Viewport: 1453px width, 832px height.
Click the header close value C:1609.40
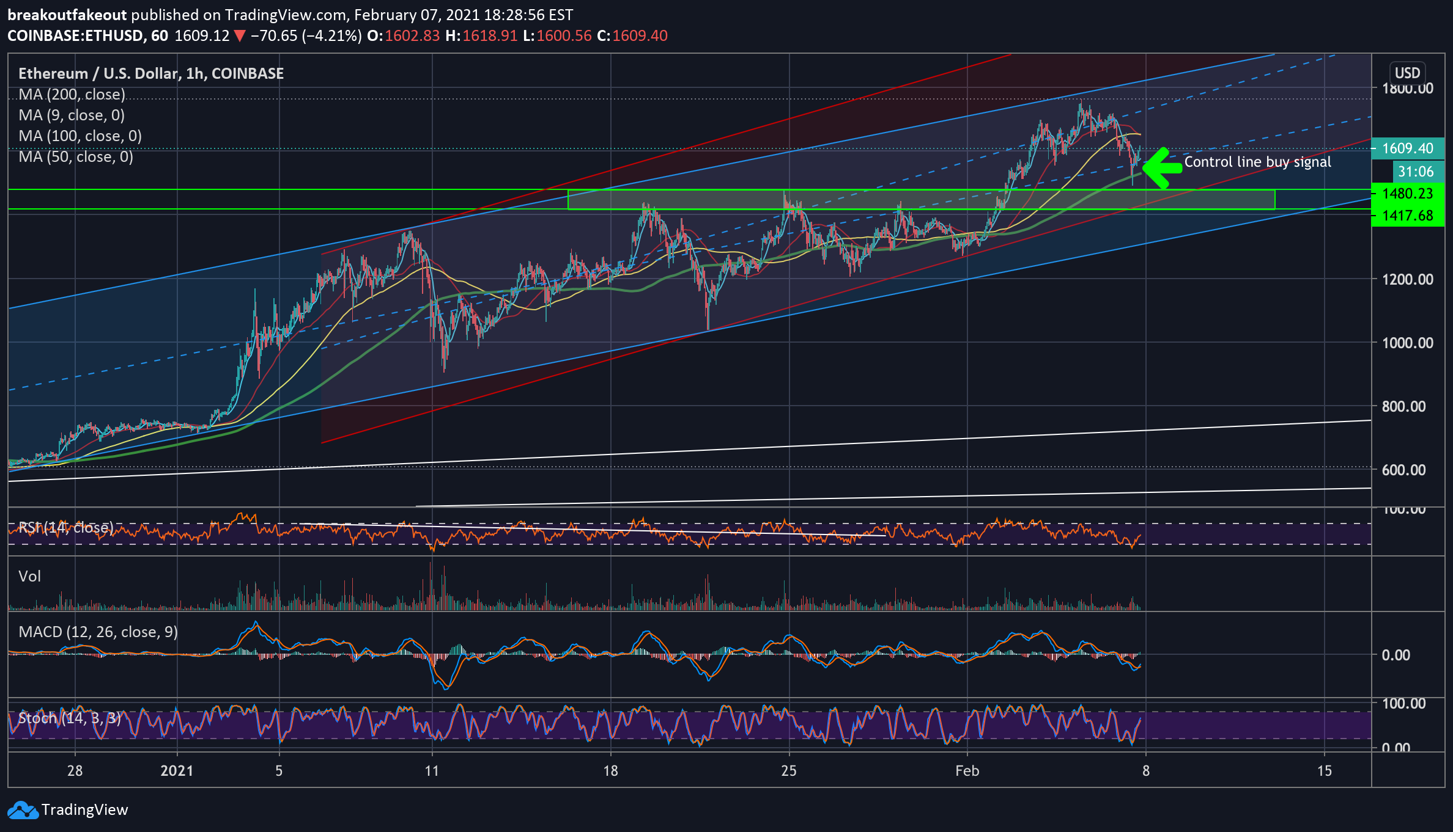click(x=632, y=36)
